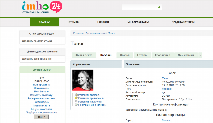Open the Как заработать? menu item
Screen dimensions: 213x123
pyautogui.click(x=138, y=22)
